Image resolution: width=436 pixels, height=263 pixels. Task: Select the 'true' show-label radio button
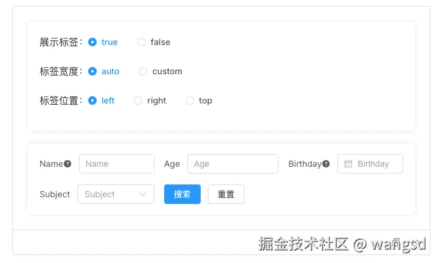(x=92, y=42)
